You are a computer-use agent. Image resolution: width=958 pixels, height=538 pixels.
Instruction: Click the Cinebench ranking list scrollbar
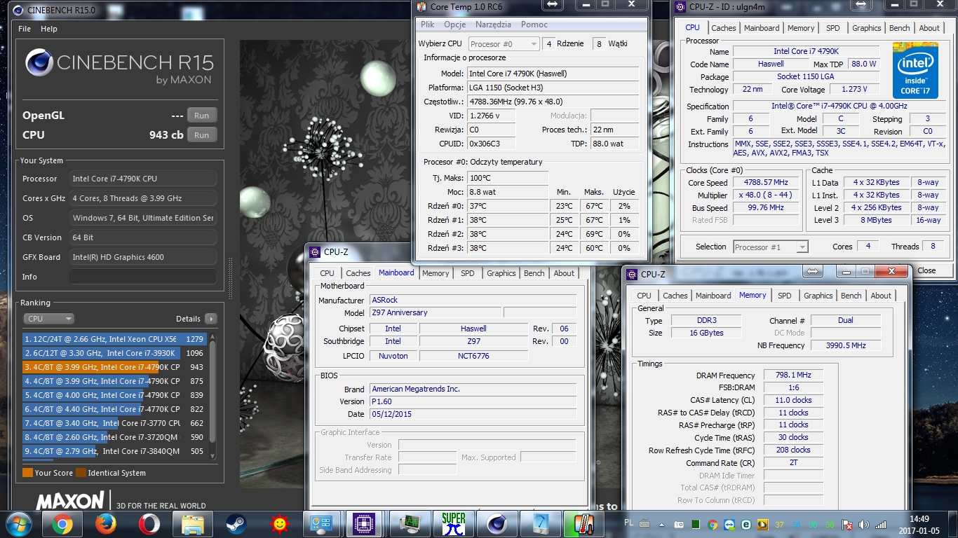(213, 396)
